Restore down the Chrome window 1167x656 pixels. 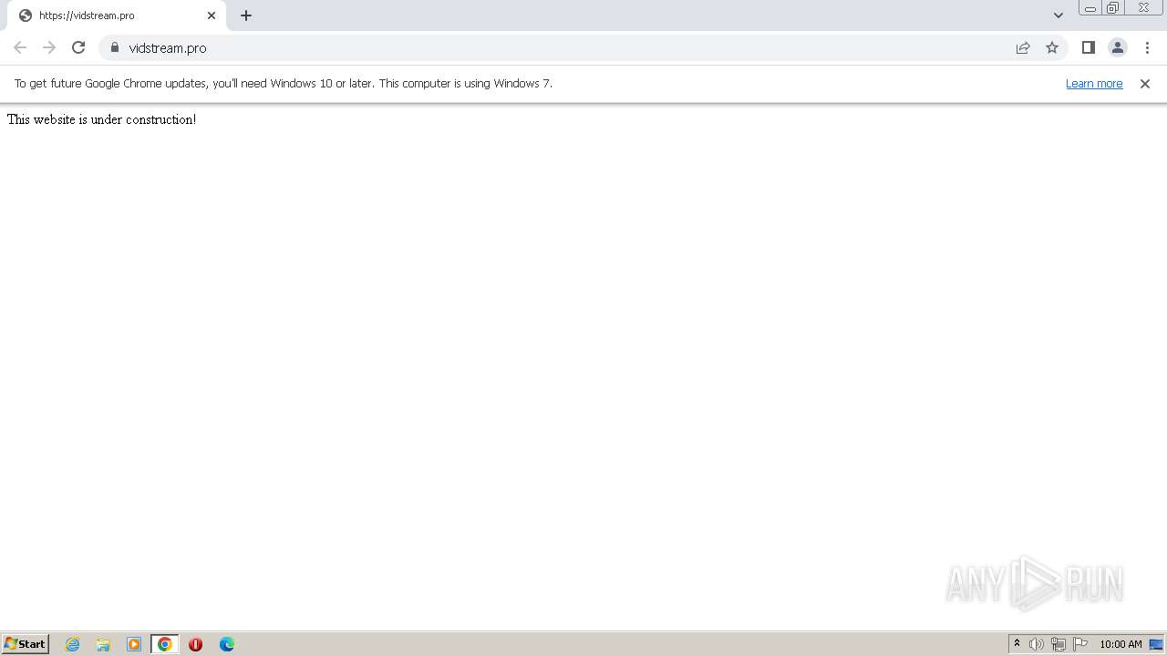point(1112,8)
